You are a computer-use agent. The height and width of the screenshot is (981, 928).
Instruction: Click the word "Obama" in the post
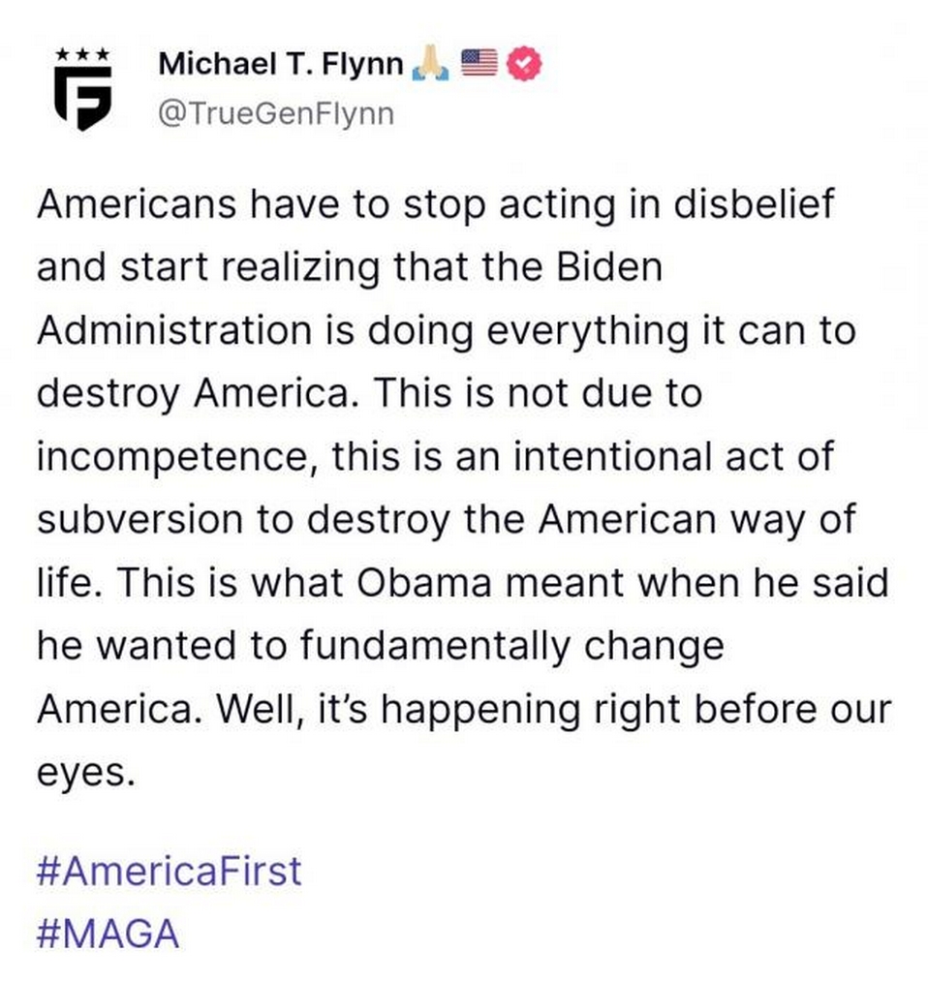(424, 582)
